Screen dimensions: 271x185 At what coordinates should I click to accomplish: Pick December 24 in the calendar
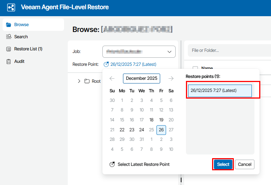click(x=141, y=130)
